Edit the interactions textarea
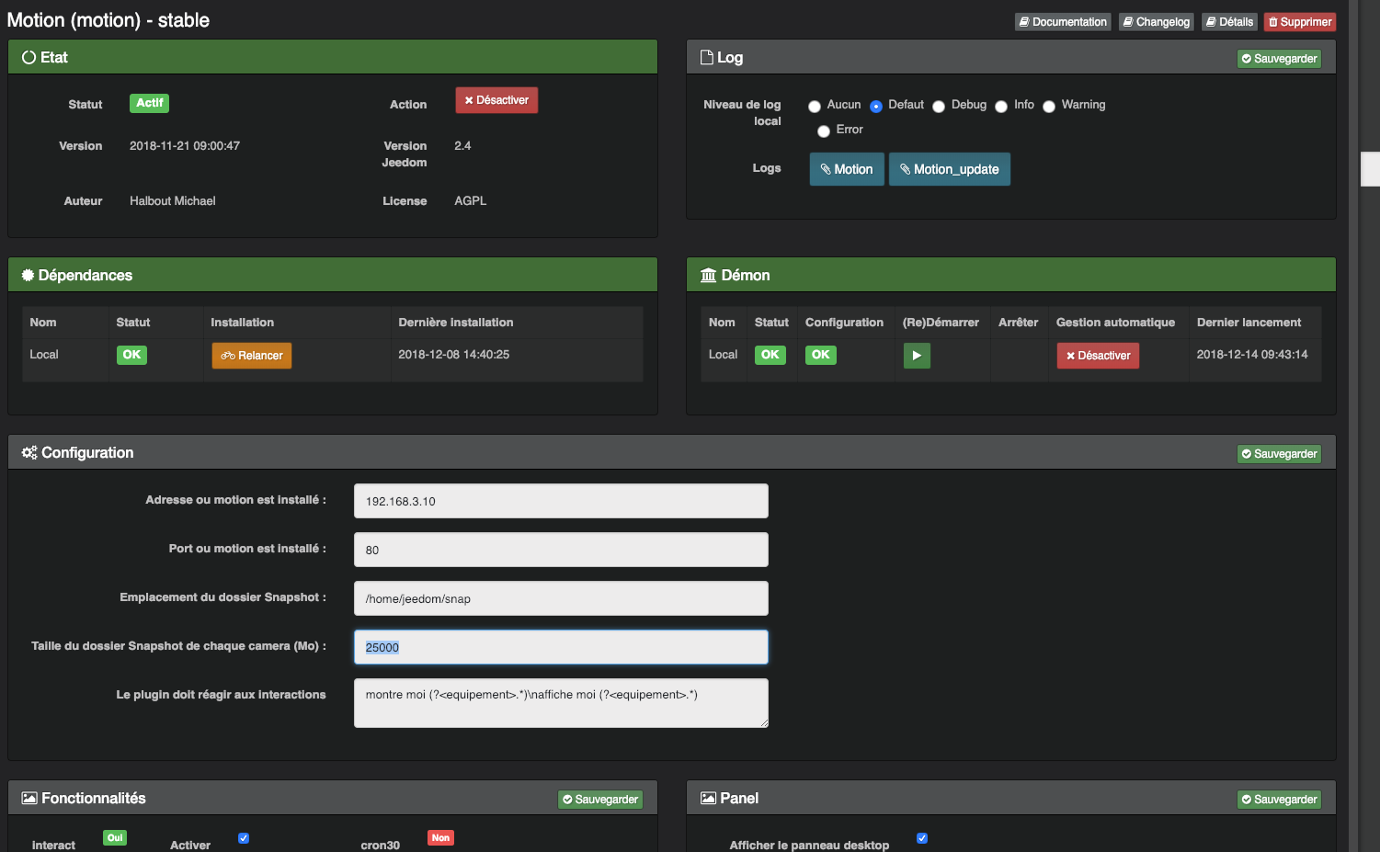 [x=561, y=703]
